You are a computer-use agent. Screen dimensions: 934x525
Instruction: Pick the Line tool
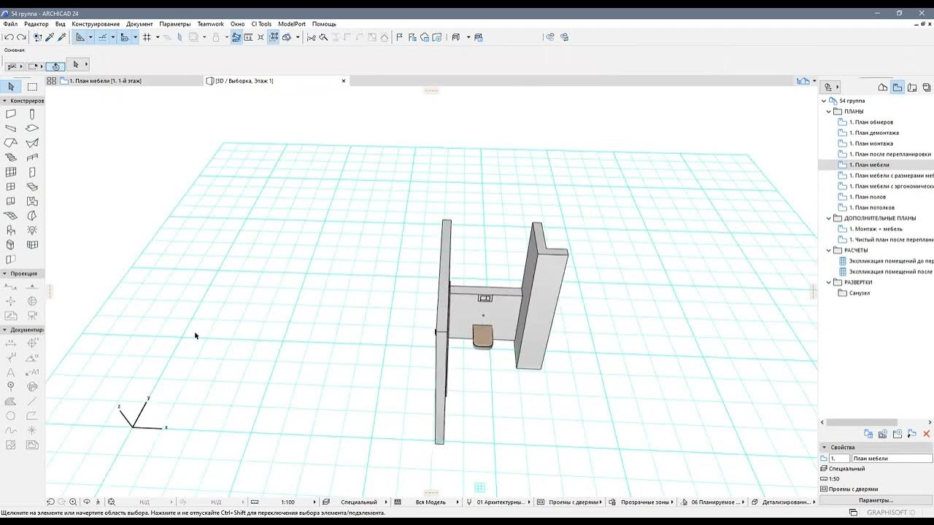coord(32,402)
